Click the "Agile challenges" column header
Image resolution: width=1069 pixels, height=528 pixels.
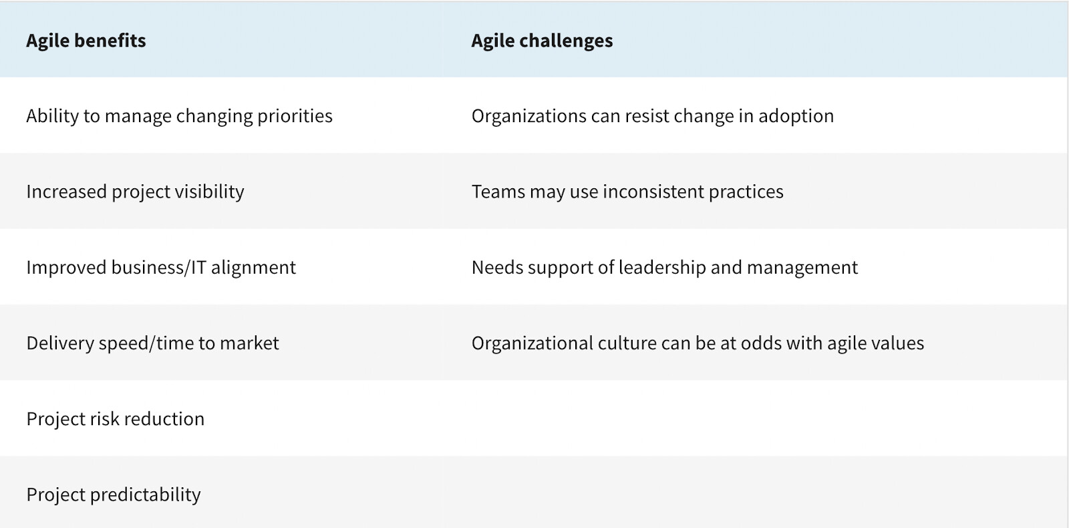542,41
